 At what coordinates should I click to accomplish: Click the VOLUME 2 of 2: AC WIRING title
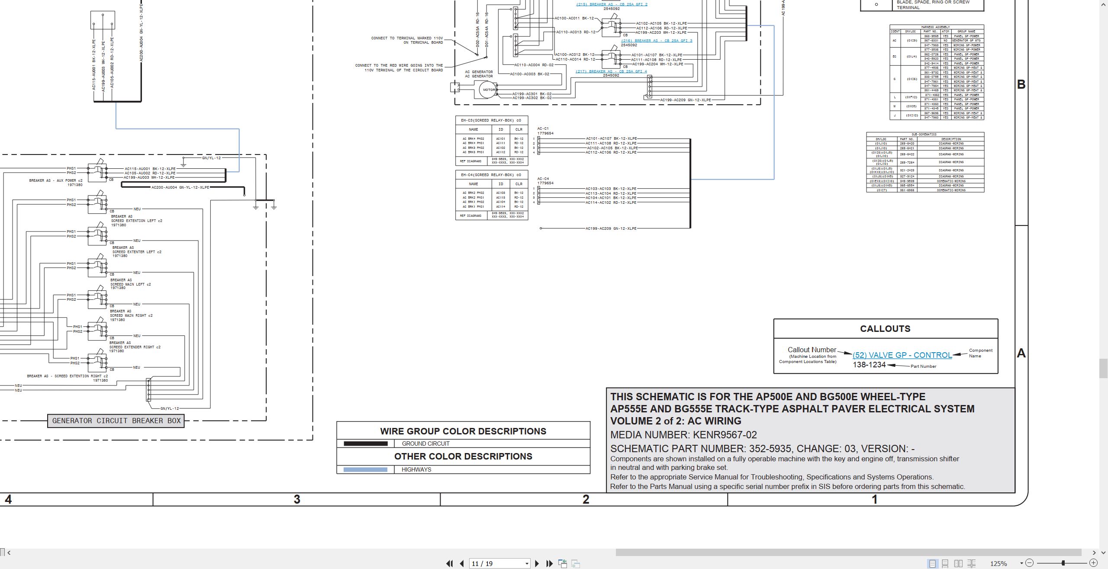[676, 421]
